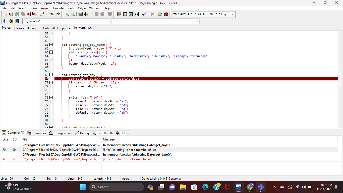343x193 pixels.
Task: Open the Search menu
Action: pyautogui.click(x=23, y=8)
